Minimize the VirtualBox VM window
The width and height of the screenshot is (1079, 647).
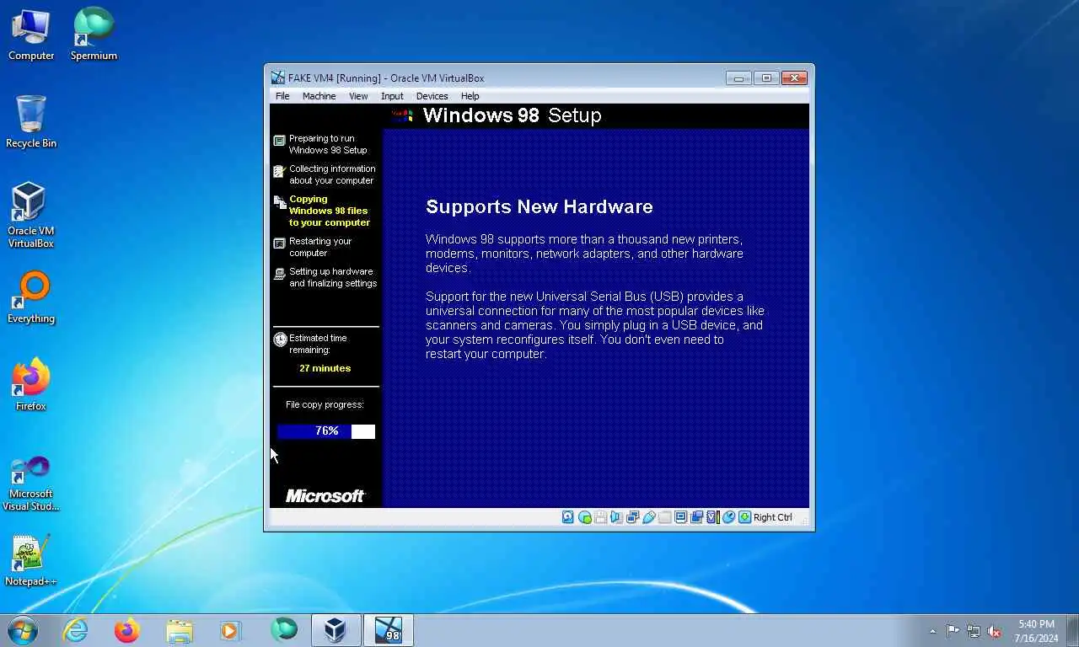738,78
